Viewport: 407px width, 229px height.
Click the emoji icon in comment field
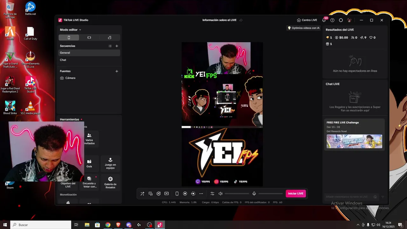375,197
